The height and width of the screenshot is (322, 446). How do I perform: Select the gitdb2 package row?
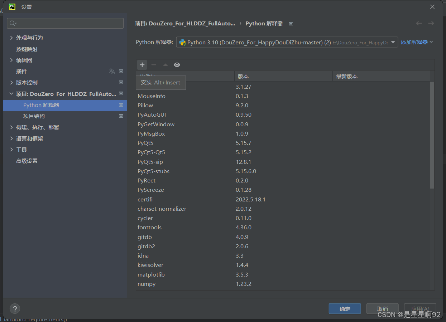(x=283, y=246)
